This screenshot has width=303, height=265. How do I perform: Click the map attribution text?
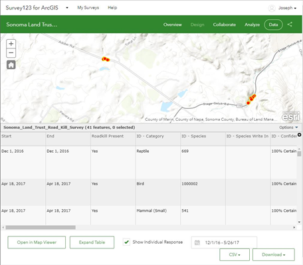(211, 120)
